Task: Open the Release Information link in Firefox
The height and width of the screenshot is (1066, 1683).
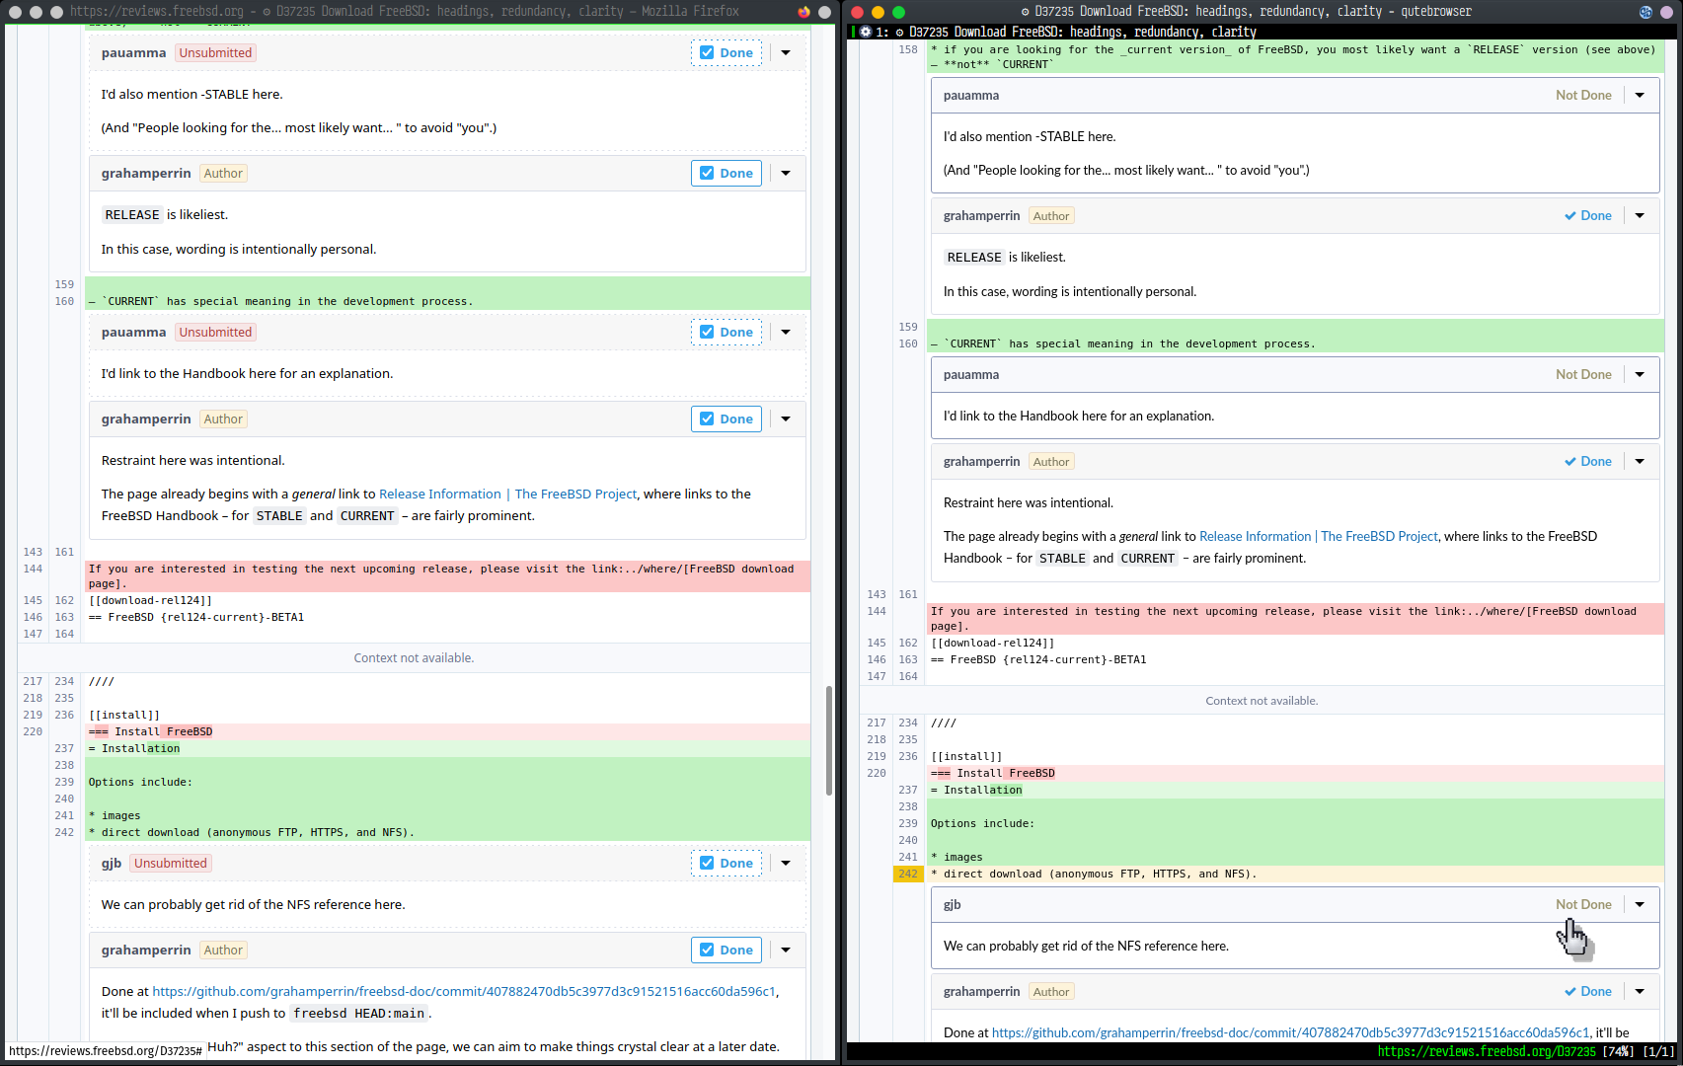Action: pos(440,495)
